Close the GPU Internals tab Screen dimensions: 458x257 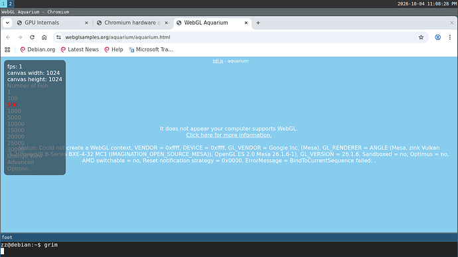point(86,23)
